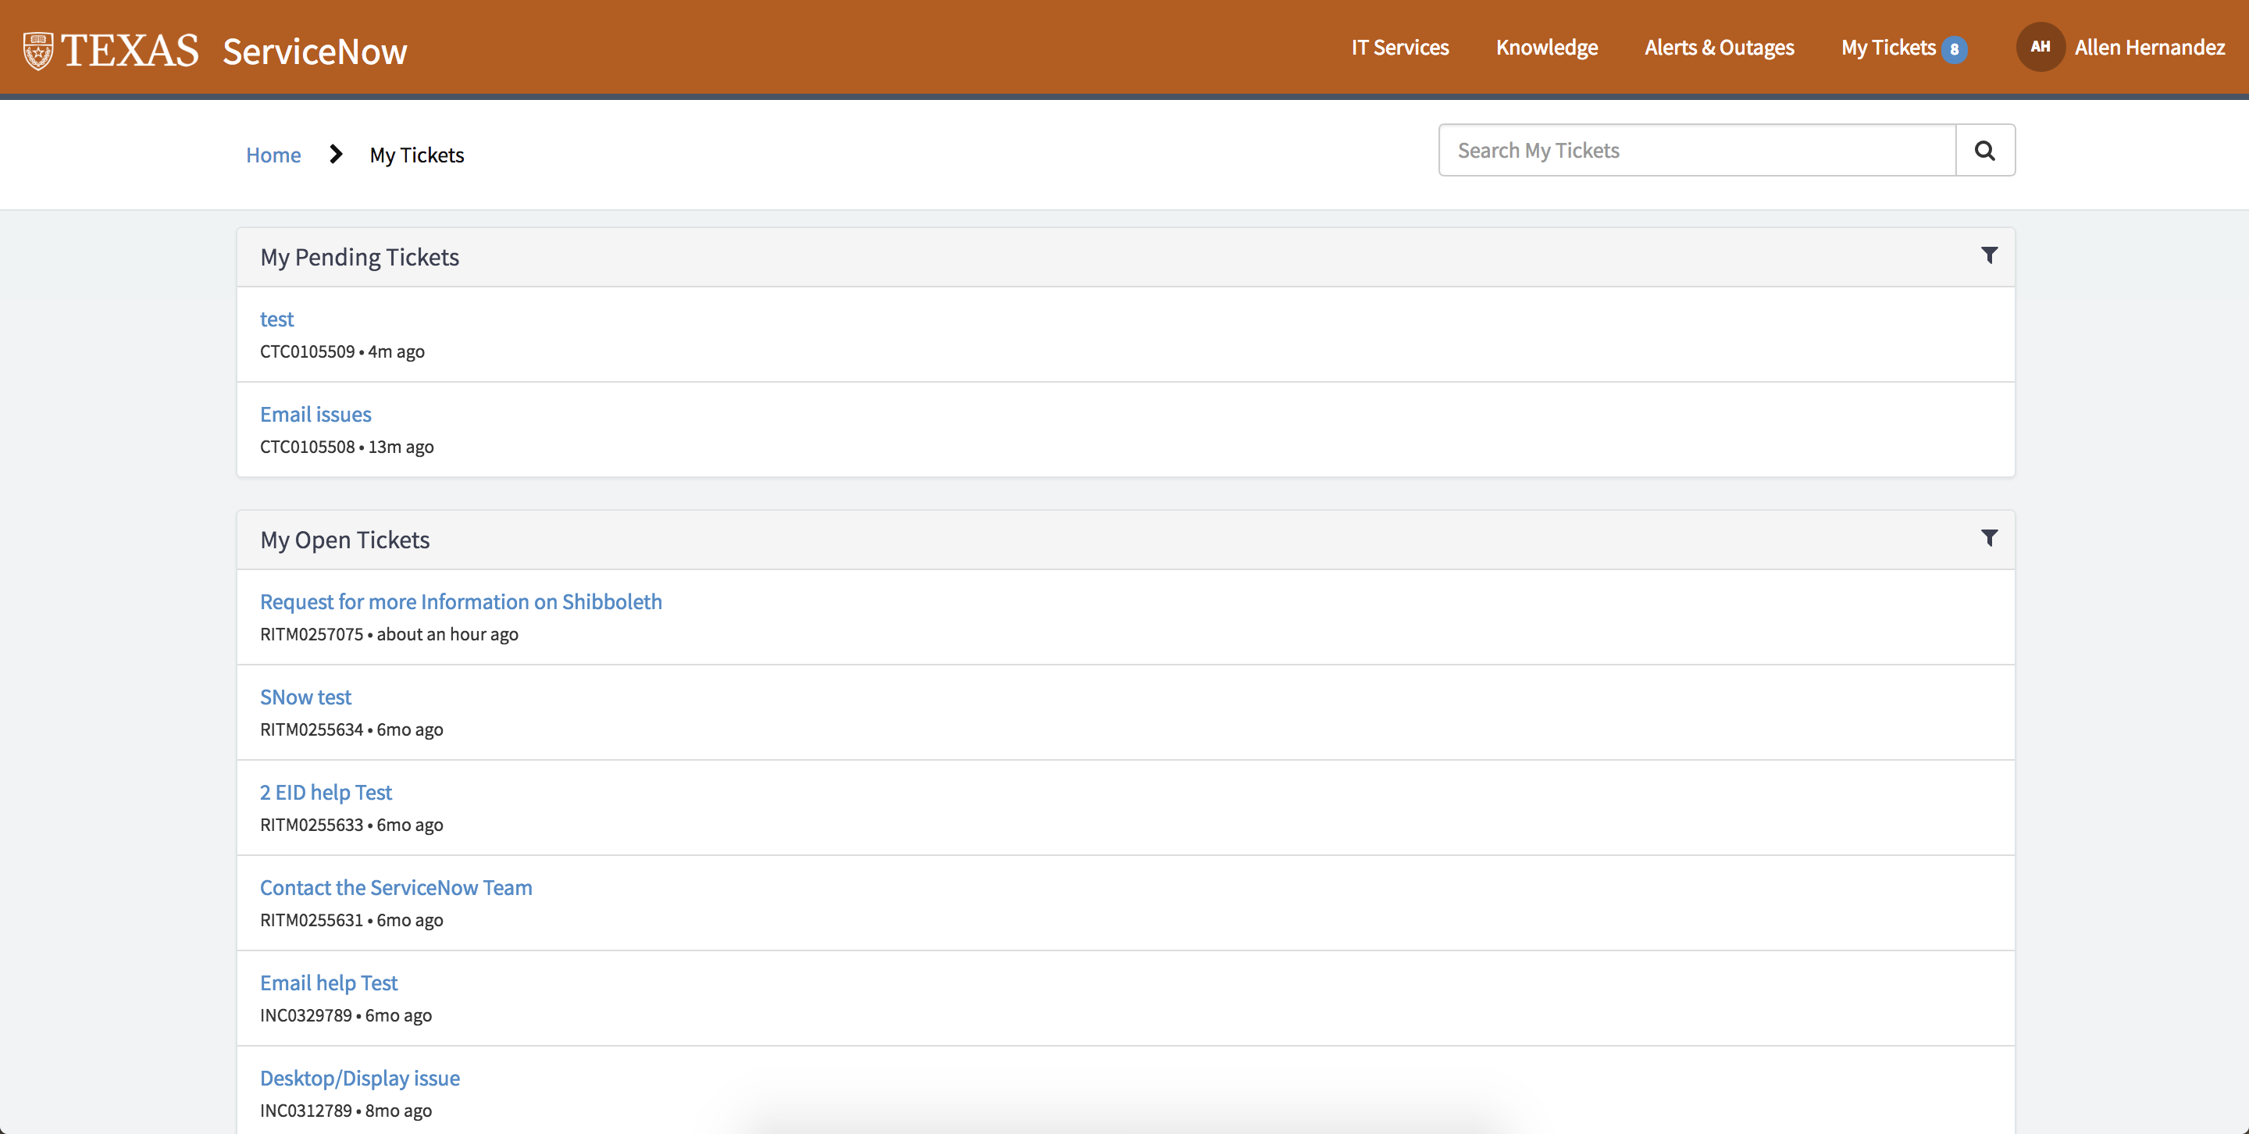
Task: Click the Alerts & Outages navigation icon
Action: [1720, 48]
